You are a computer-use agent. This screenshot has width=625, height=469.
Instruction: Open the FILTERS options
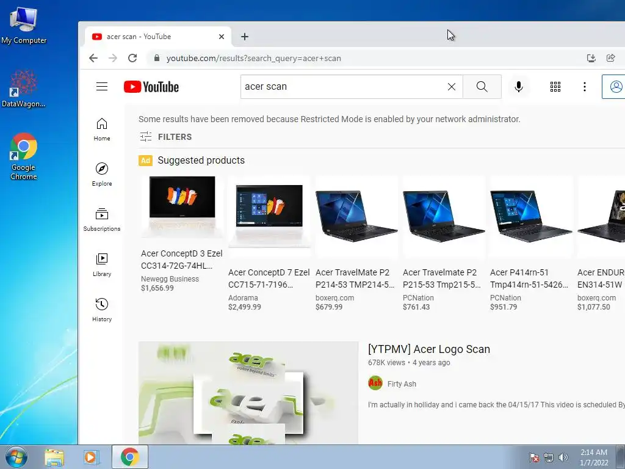pos(166,137)
